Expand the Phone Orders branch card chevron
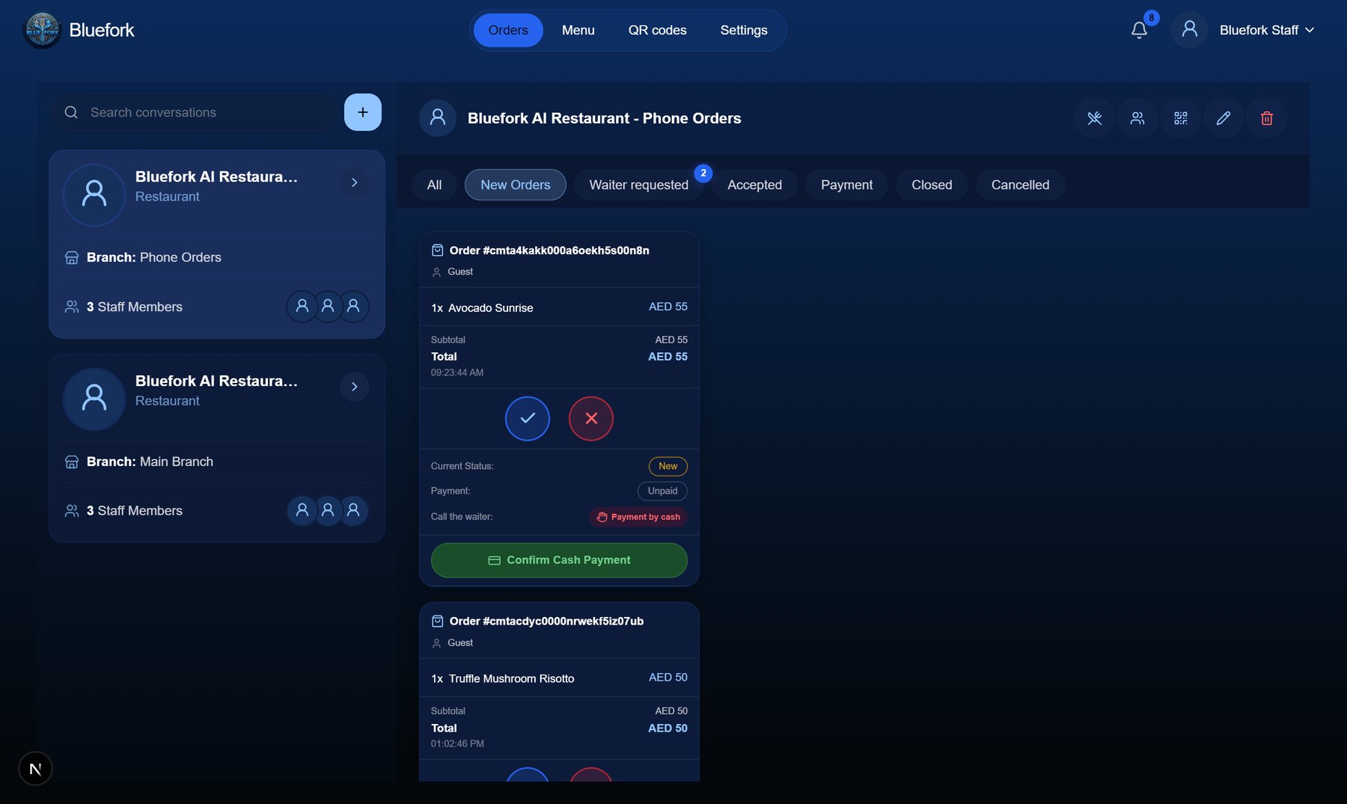The width and height of the screenshot is (1347, 804). pyautogui.click(x=355, y=182)
